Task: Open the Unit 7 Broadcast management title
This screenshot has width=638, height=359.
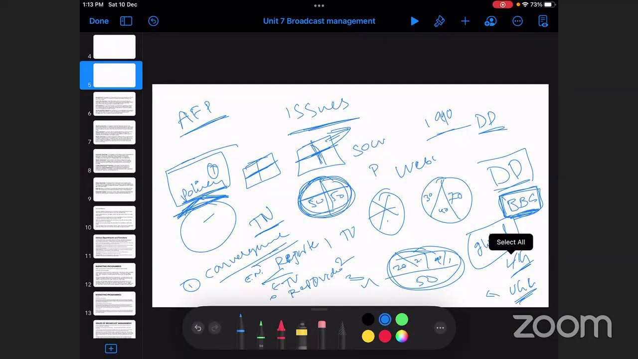Action: [x=319, y=21]
